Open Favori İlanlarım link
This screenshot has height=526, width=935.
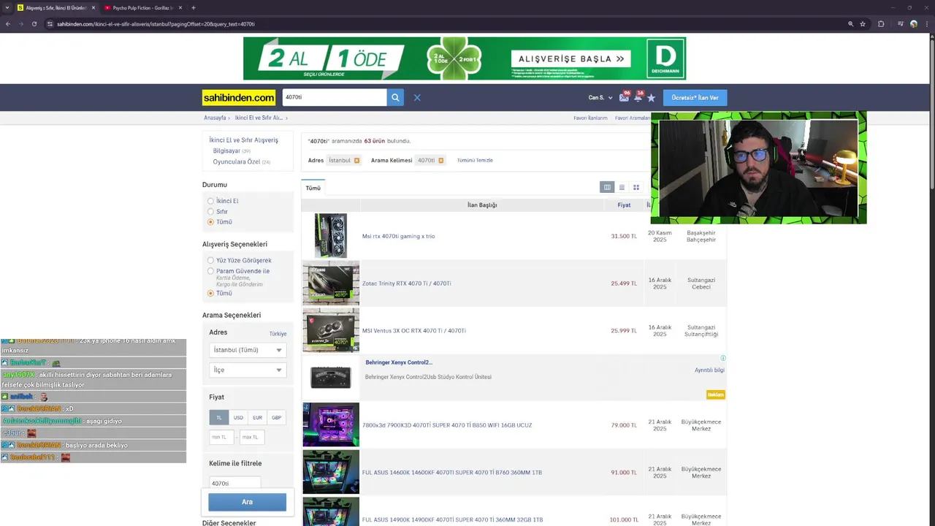pos(590,118)
